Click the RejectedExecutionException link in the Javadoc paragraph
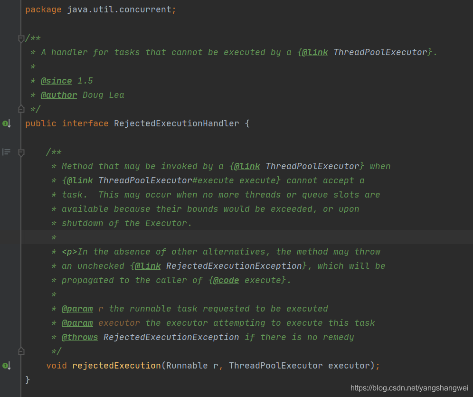This screenshot has width=473, height=397. pos(234,266)
